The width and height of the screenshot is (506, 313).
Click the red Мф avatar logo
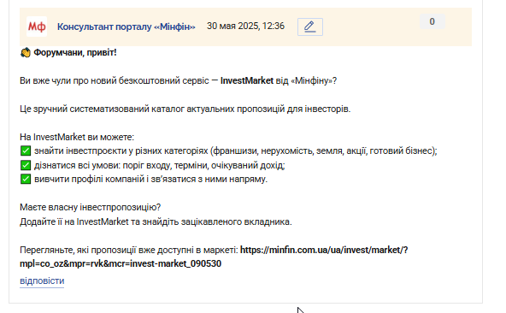click(x=37, y=27)
